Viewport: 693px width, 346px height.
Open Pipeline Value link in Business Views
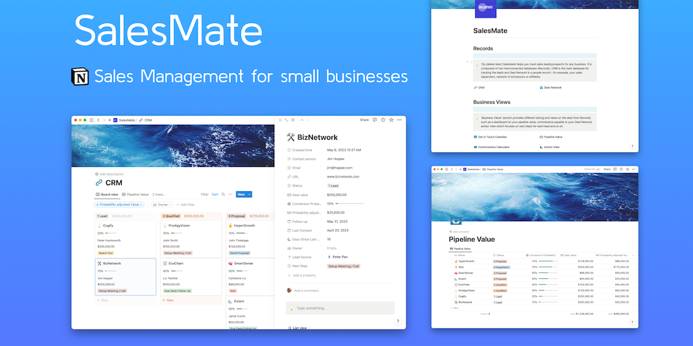(551, 137)
